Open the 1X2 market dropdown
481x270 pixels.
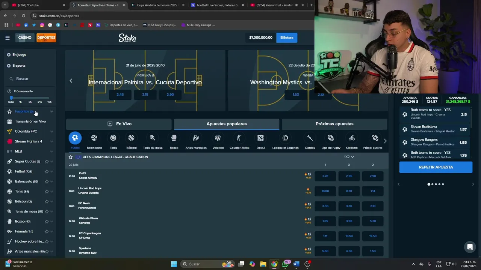tap(349, 157)
